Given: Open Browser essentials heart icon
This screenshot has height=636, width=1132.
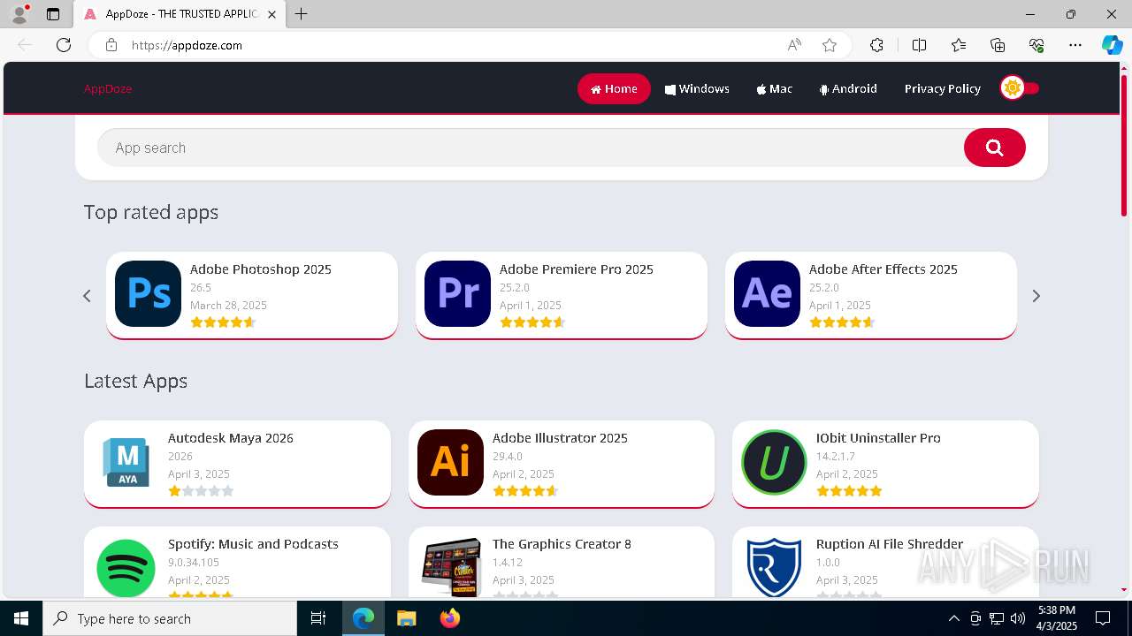Looking at the screenshot, I should (x=1036, y=45).
